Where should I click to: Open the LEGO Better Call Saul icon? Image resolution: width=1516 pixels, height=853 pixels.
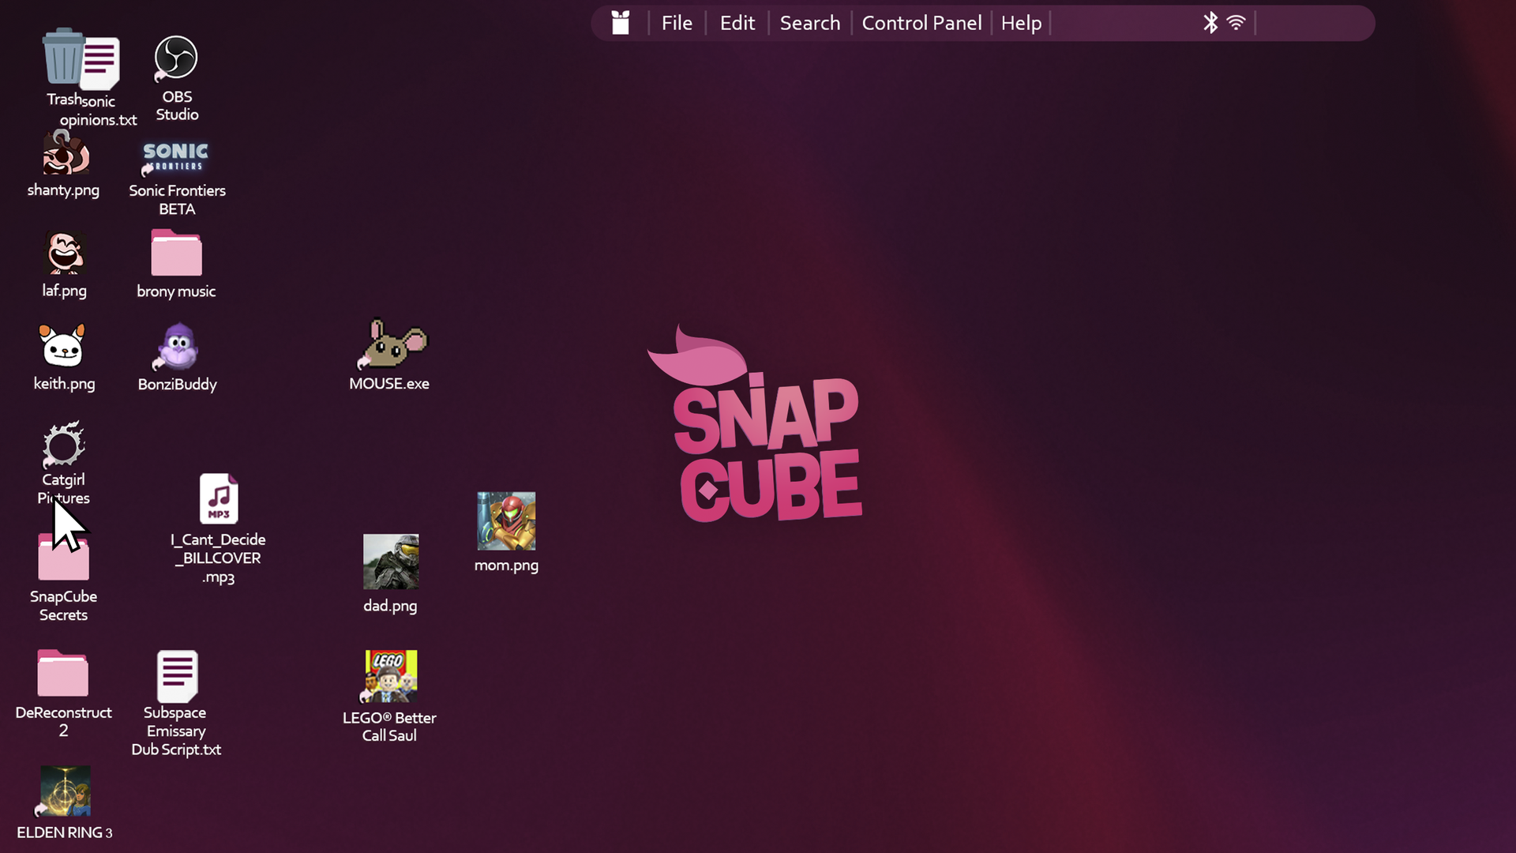[390, 676]
